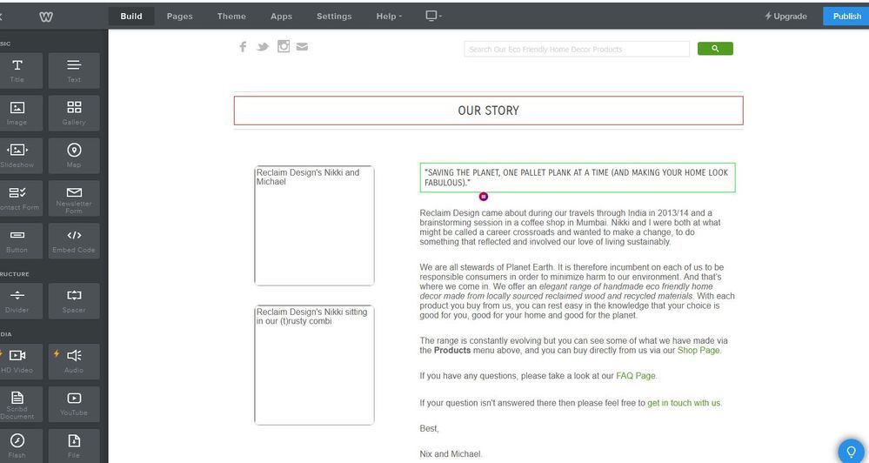869x463 pixels.
Task: Click the Upgrade button
Action: 785,17
